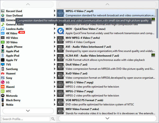Viewport: 159px width, 123px height.
Task: Click the Sony logo icon
Action: tap(3, 78)
